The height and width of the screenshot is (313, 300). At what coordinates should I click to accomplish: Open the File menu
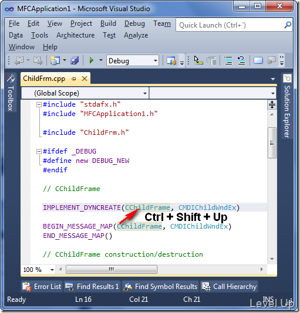point(14,23)
